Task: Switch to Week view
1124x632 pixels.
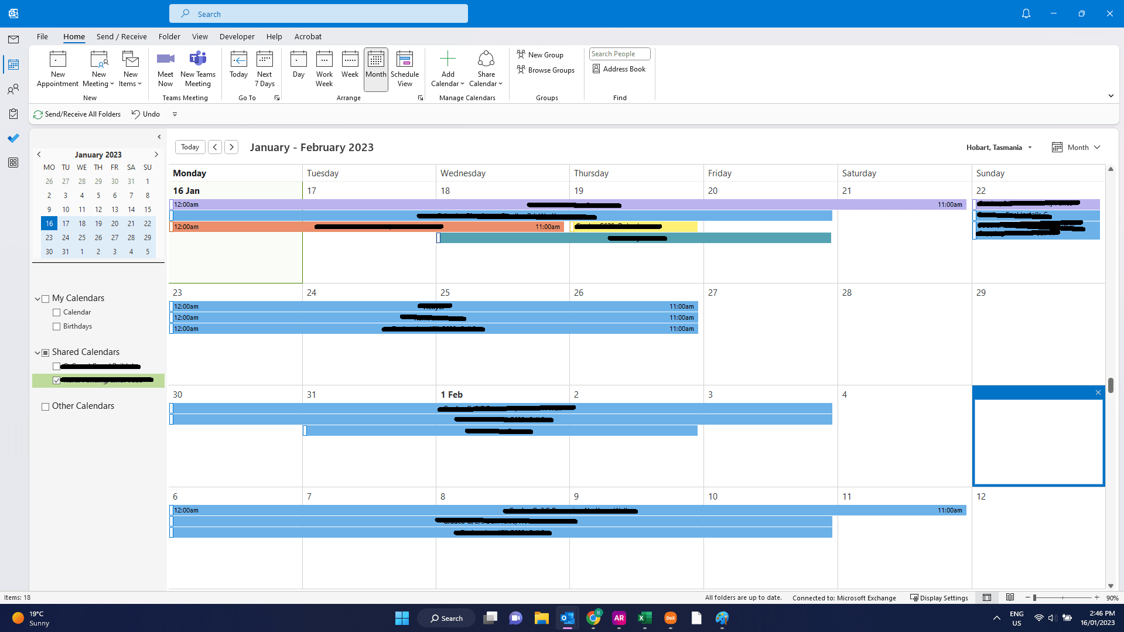Action: (x=350, y=65)
